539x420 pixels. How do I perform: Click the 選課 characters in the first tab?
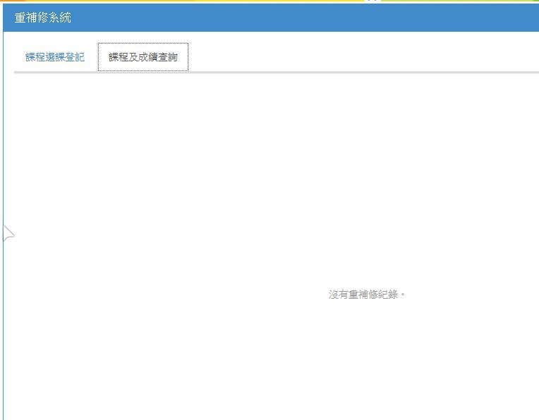55,57
